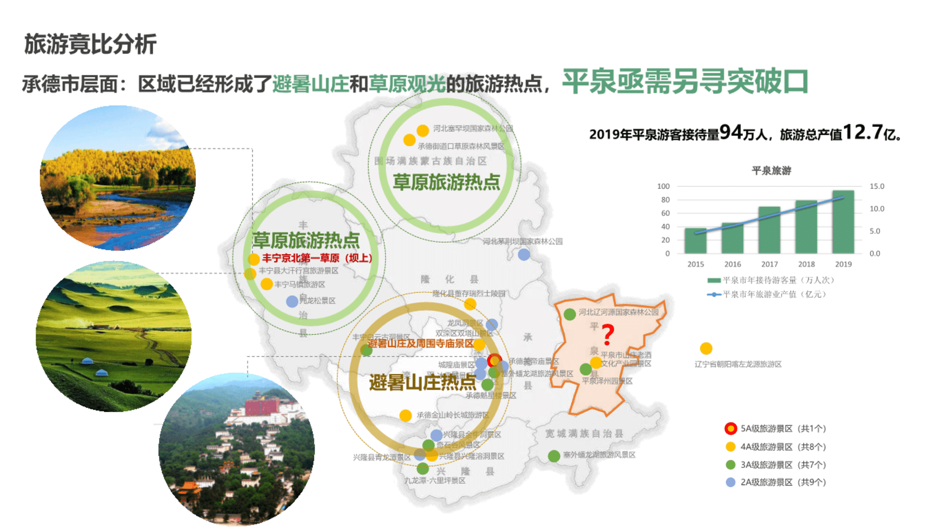Click the green phrase 避暑山庄 in the subtitle
The width and height of the screenshot is (937, 527).
click(x=310, y=84)
